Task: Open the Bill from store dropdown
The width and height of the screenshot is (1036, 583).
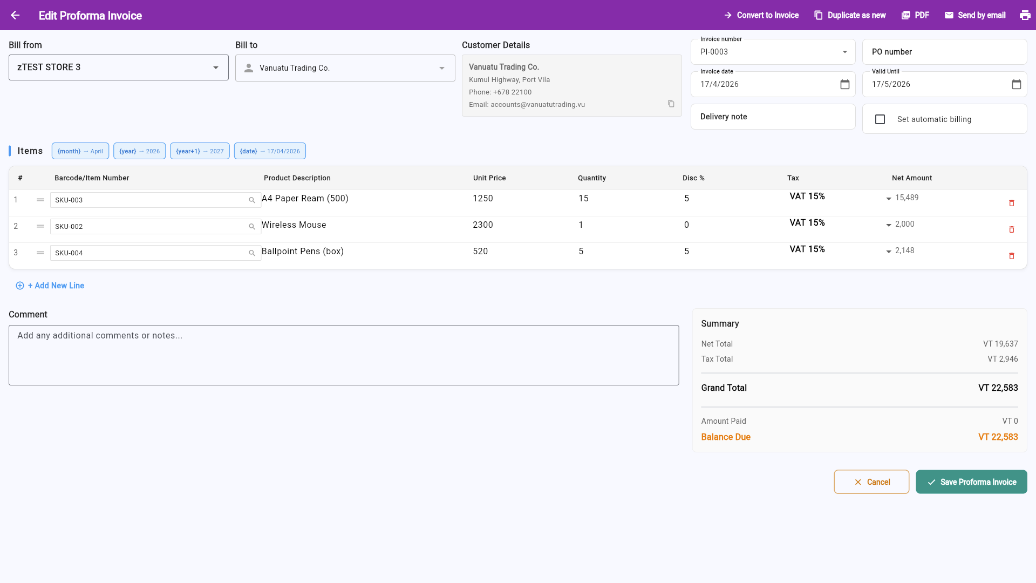Action: [119, 67]
